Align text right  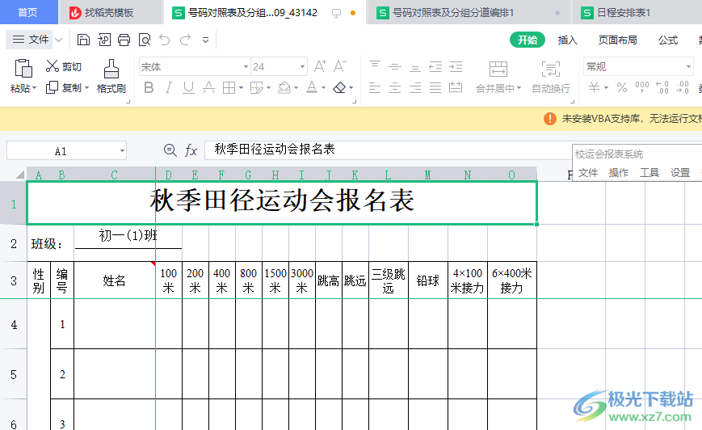415,87
